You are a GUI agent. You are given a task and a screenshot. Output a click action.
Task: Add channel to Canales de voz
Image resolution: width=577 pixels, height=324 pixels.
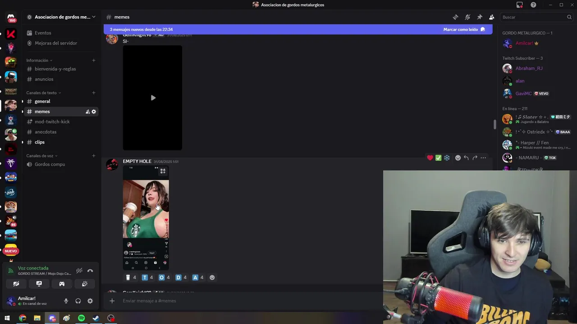click(x=94, y=156)
